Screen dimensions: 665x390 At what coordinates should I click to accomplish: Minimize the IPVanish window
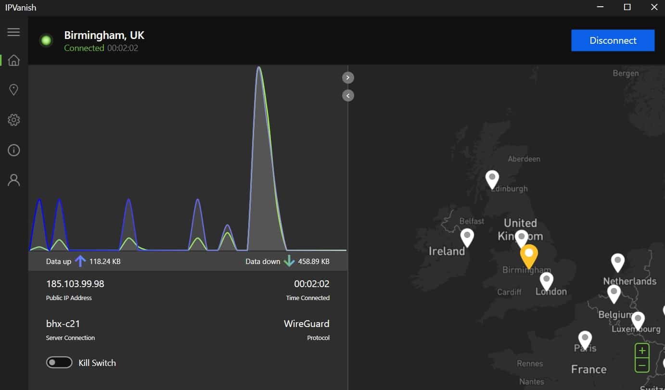(600, 7)
